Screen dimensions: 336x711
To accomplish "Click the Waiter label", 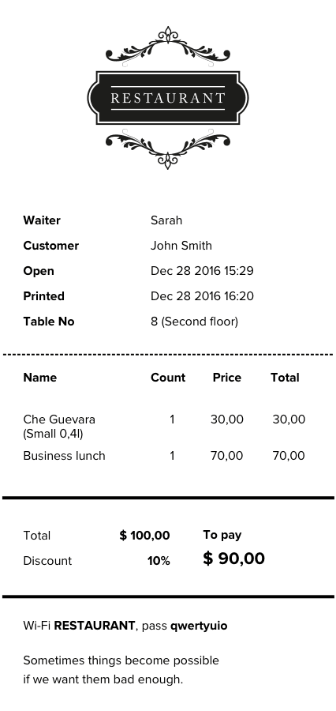I will [42, 220].
